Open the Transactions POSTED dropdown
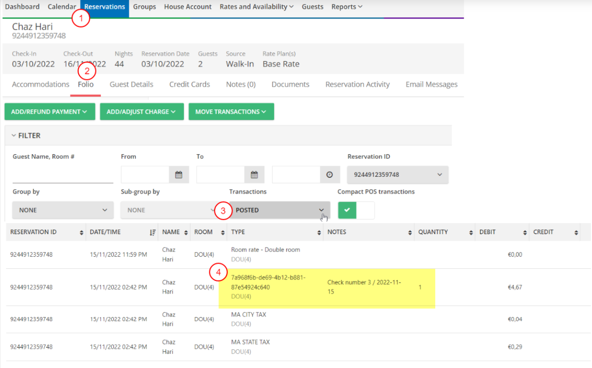This screenshot has height=368, width=592. click(x=280, y=210)
